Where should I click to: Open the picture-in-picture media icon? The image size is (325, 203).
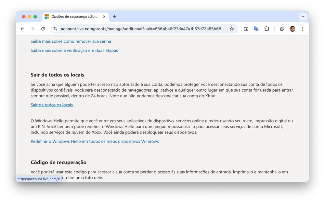tap(246, 29)
